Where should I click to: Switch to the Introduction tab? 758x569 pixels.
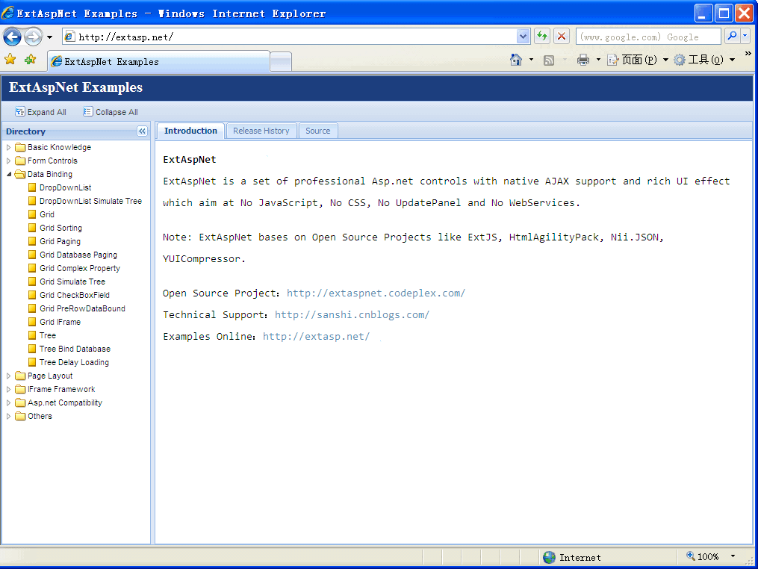point(190,131)
